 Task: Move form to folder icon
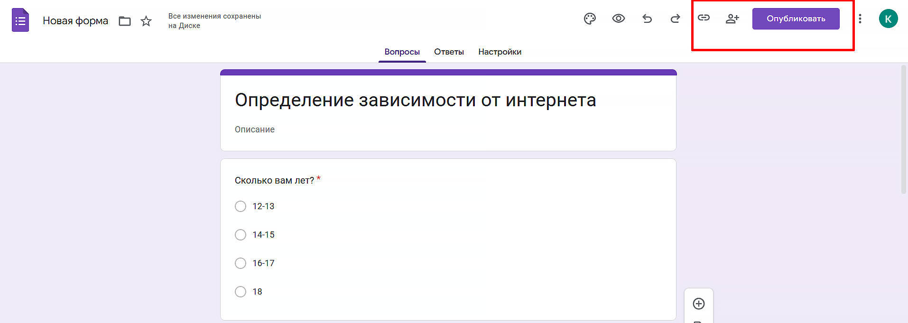point(125,21)
